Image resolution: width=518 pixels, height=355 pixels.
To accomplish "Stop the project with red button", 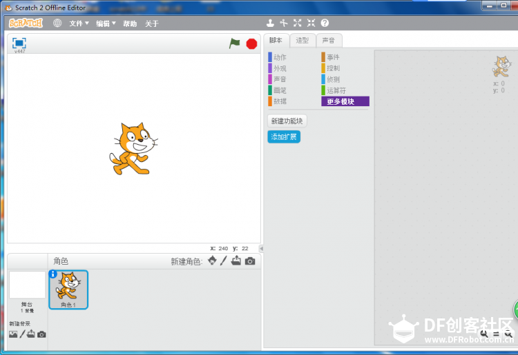I will [x=251, y=44].
